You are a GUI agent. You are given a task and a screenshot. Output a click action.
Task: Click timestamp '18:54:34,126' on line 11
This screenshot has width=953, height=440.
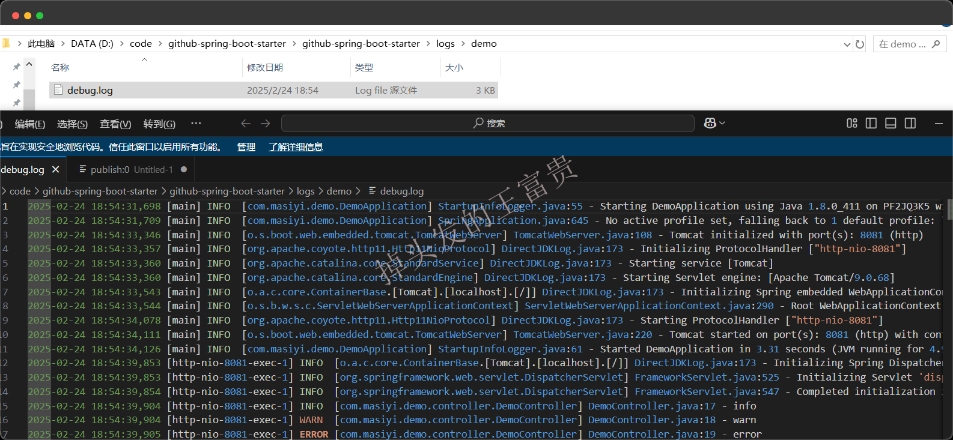coord(126,349)
